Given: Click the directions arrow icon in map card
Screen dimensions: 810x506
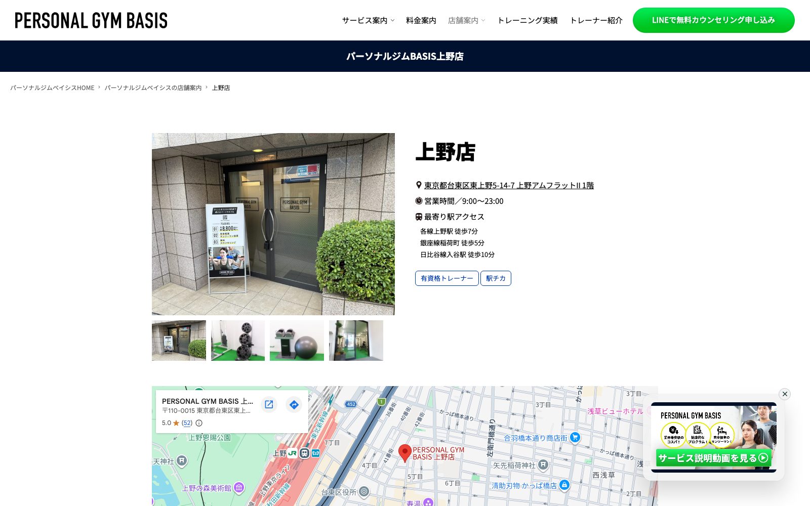Looking at the screenshot, I should pyautogui.click(x=294, y=404).
